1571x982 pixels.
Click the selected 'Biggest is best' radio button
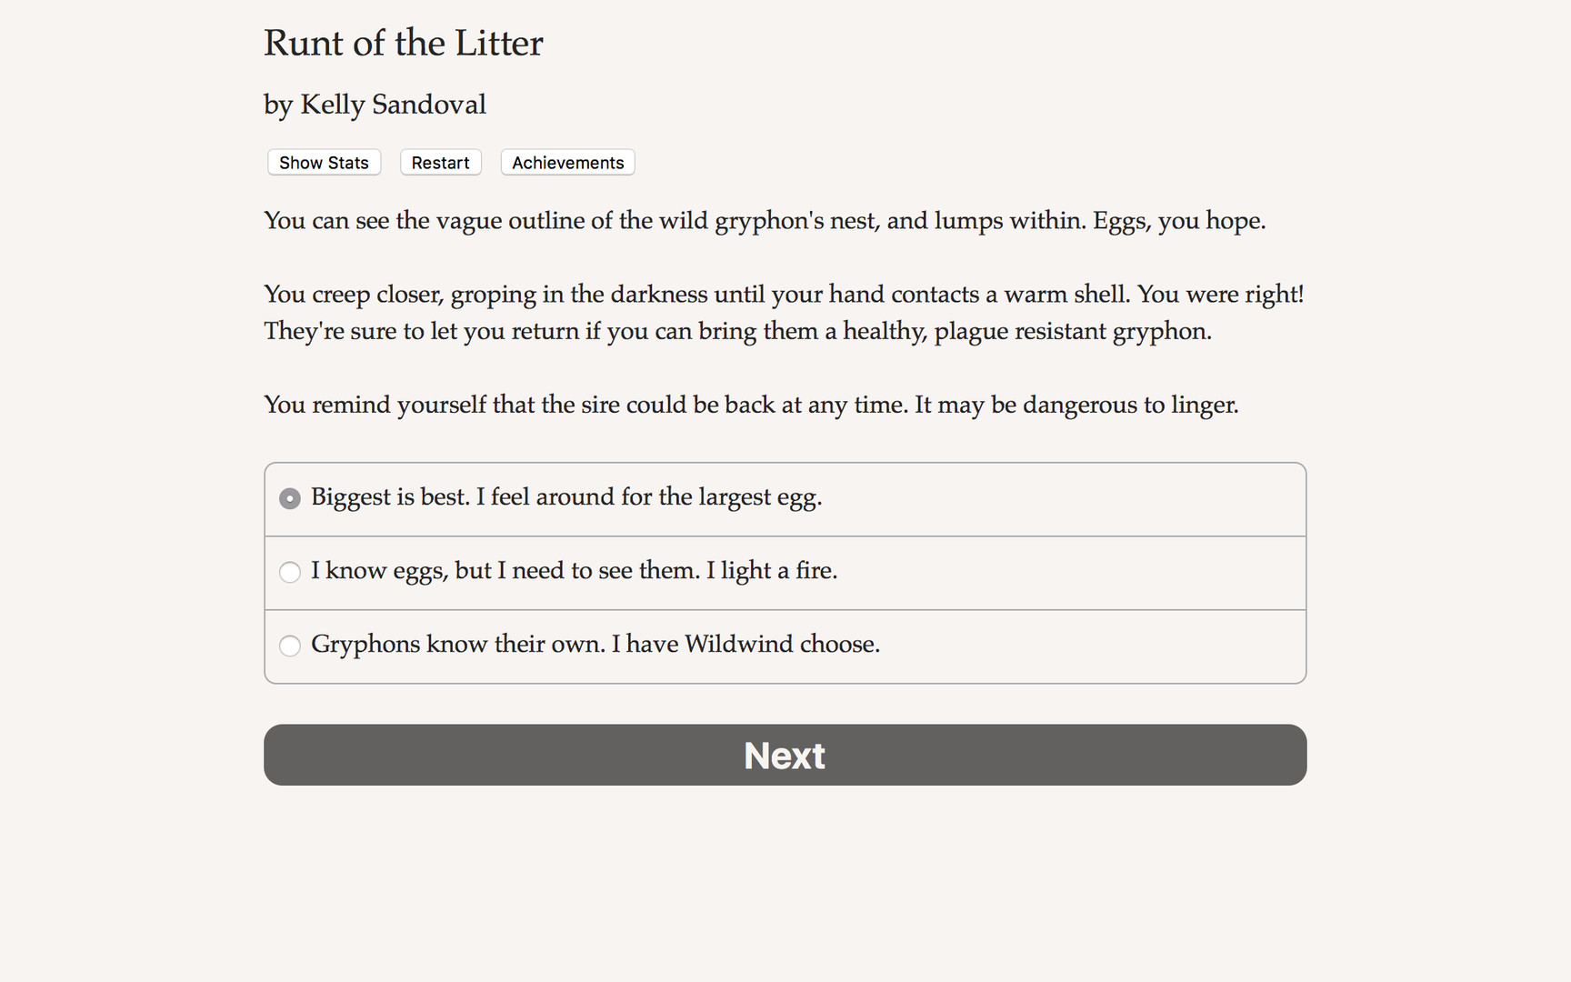pyautogui.click(x=289, y=498)
